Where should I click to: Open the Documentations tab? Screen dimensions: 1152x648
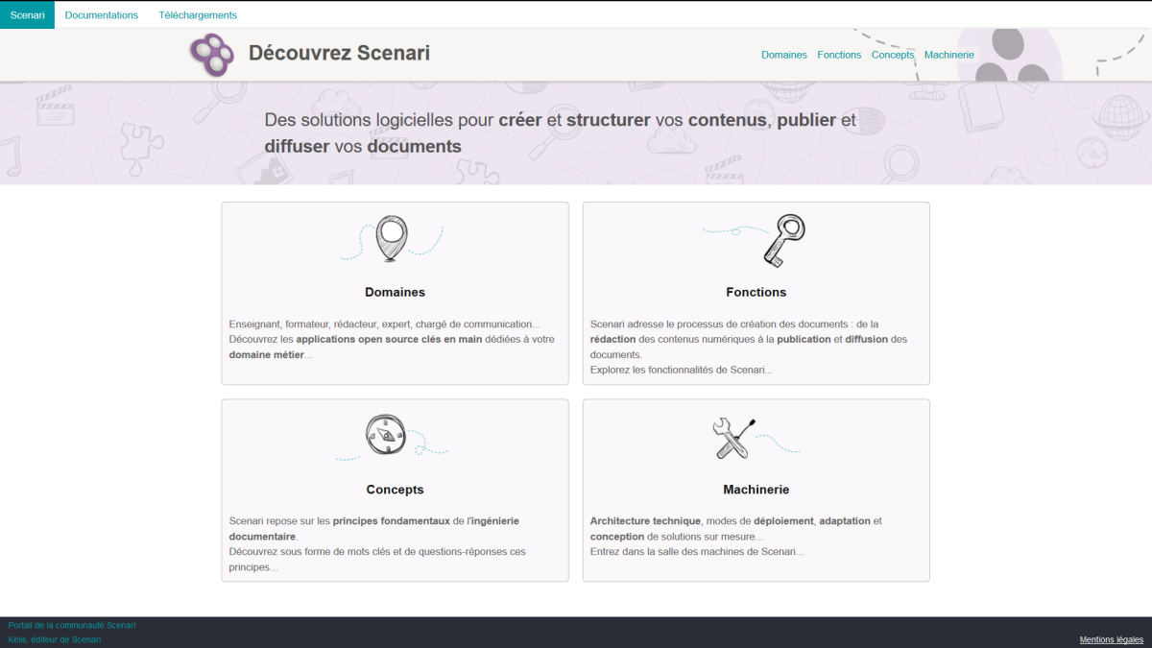[x=102, y=14]
